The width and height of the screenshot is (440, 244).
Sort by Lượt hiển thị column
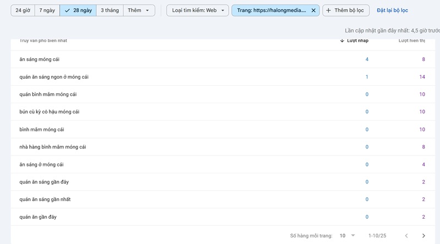click(x=411, y=41)
